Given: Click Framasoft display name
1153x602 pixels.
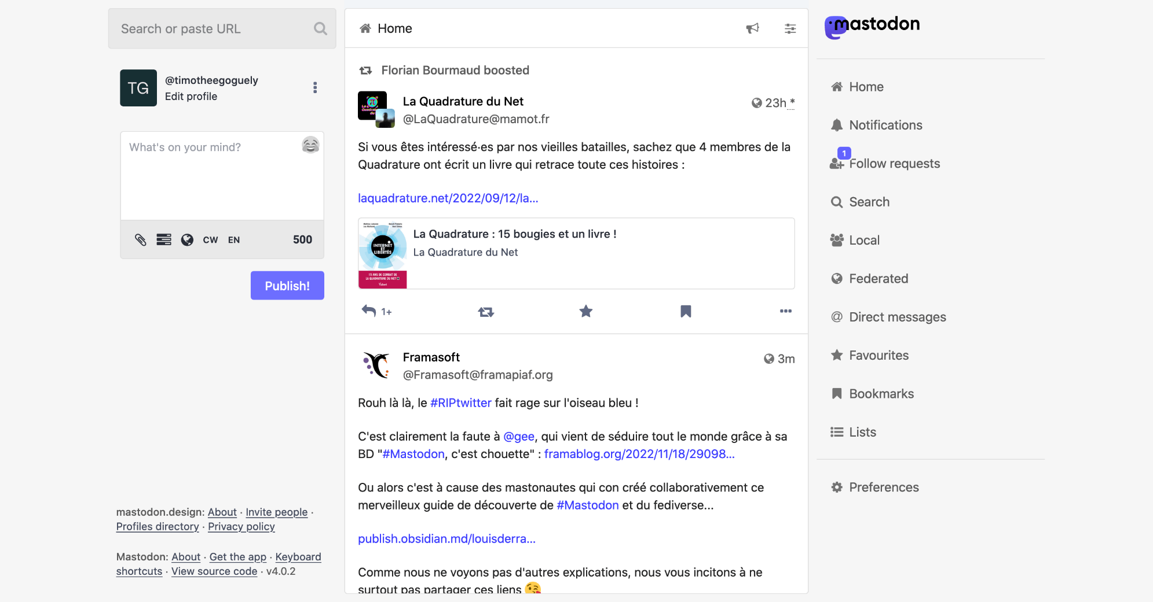Looking at the screenshot, I should point(431,357).
